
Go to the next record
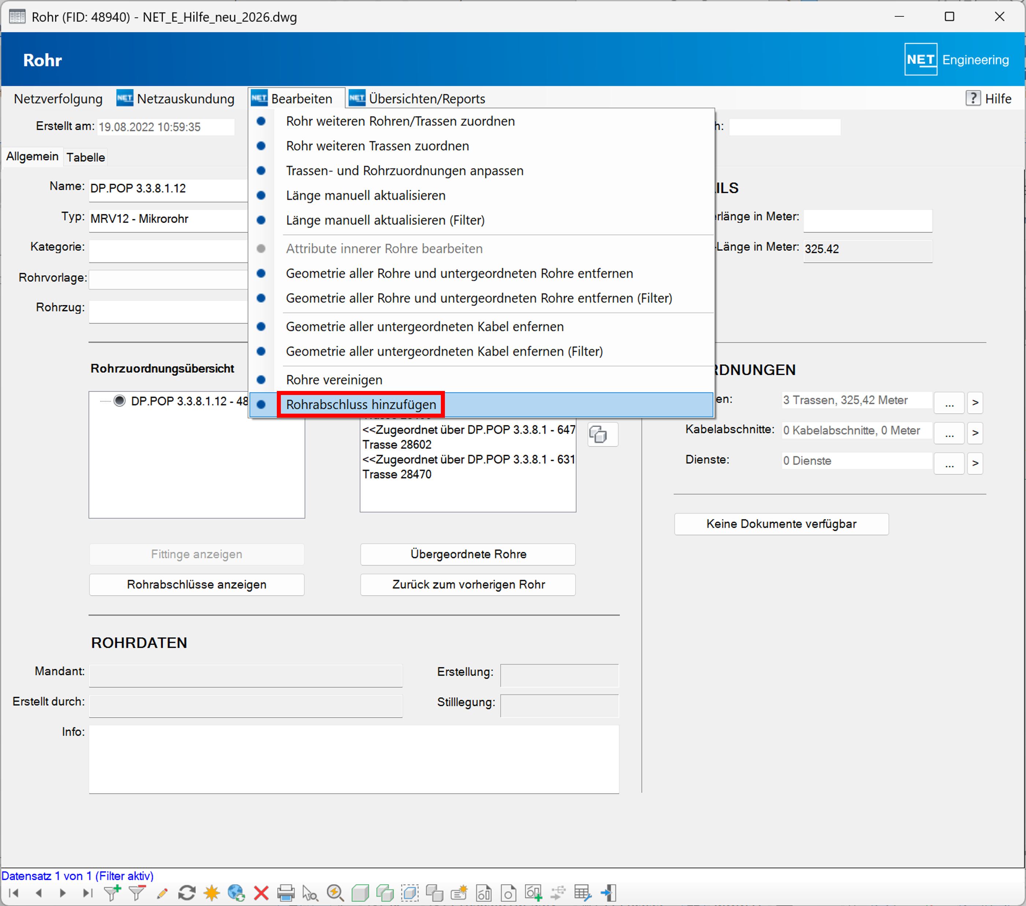[63, 893]
